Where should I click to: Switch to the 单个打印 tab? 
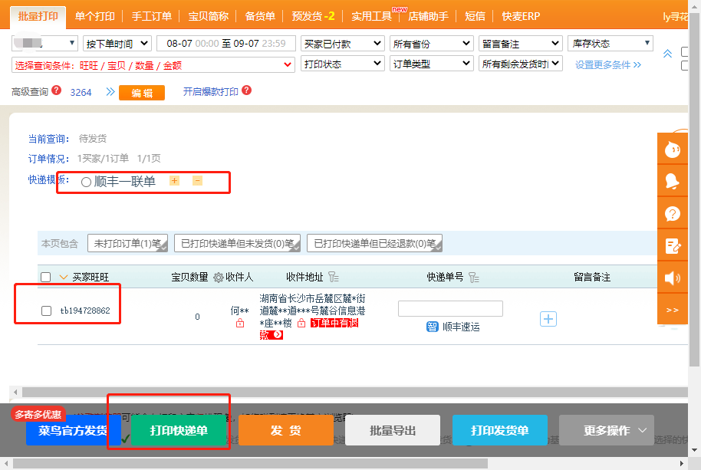95,17
